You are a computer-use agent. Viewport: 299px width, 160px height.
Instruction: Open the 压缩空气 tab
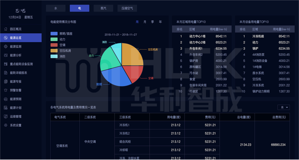[x=127, y=8]
